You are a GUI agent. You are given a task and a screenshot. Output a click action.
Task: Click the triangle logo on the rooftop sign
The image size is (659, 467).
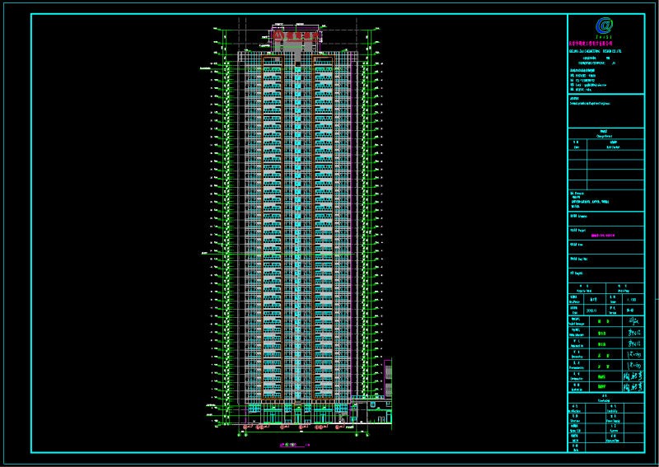click(278, 37)
